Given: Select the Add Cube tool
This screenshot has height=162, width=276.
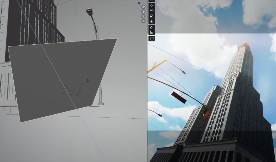Looking at the screenshot, I should coord(152,39).
